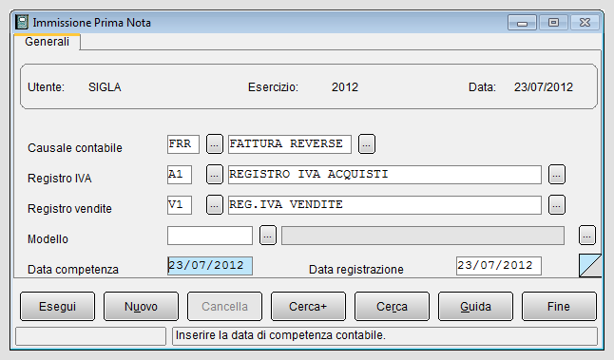This screenshot has height=360, width=614.
Task: Open lookup next to Modello code field
Action: pyautogui.click(x=268, y=236)
